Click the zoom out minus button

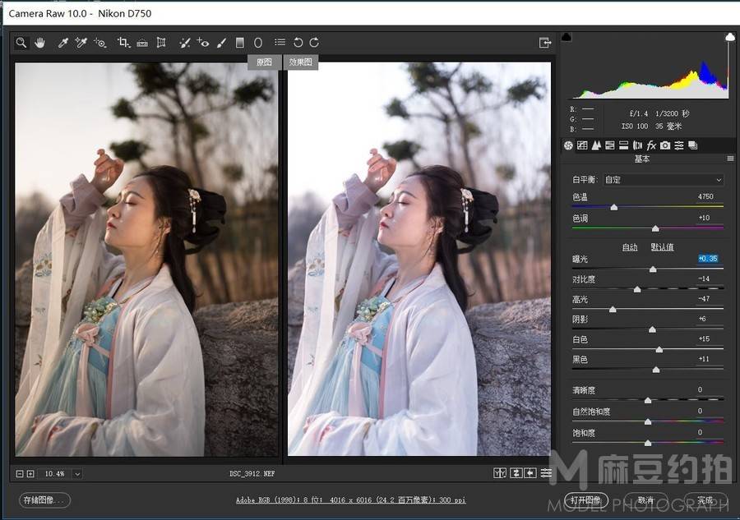click(20, 473)
